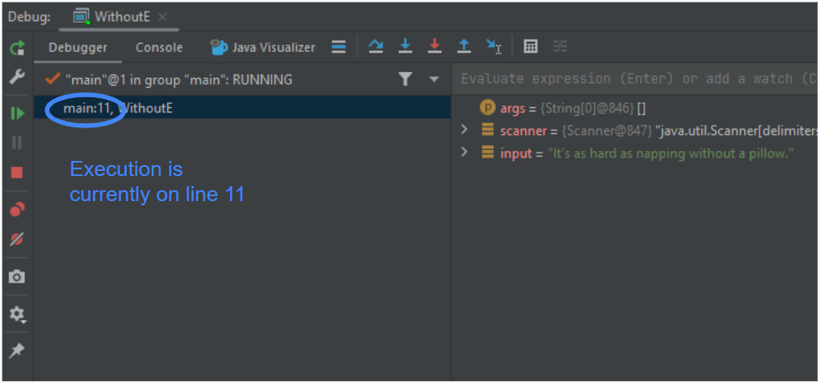Click the Step Into icon
This screenshot has width=818, height=383.
pyautogui.click(x=405, y=47)
